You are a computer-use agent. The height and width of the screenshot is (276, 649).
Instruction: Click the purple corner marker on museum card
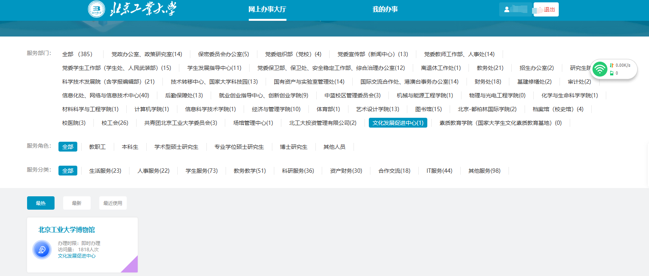[x=131, y=265]
